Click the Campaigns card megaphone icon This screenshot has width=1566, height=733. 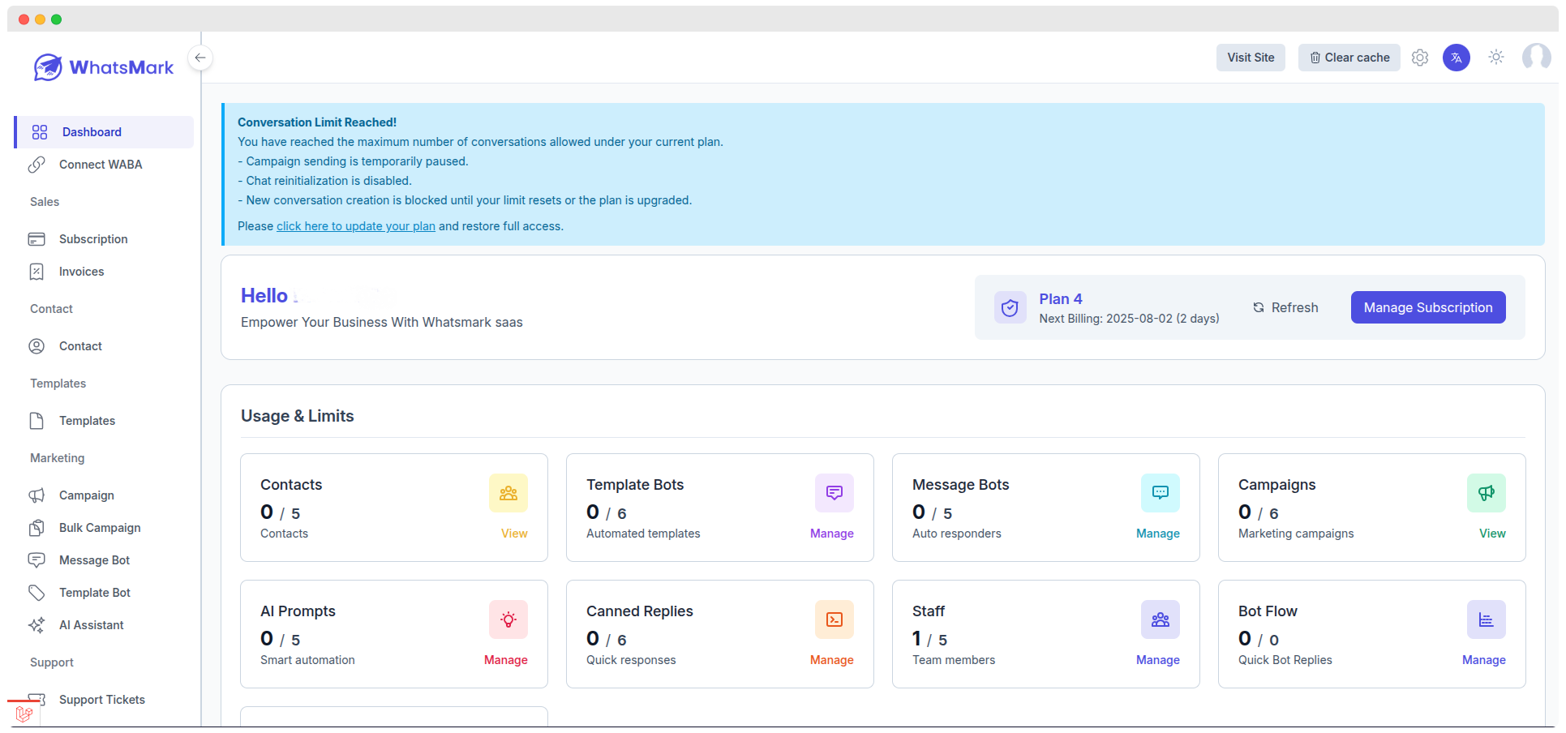point(1487,493)
